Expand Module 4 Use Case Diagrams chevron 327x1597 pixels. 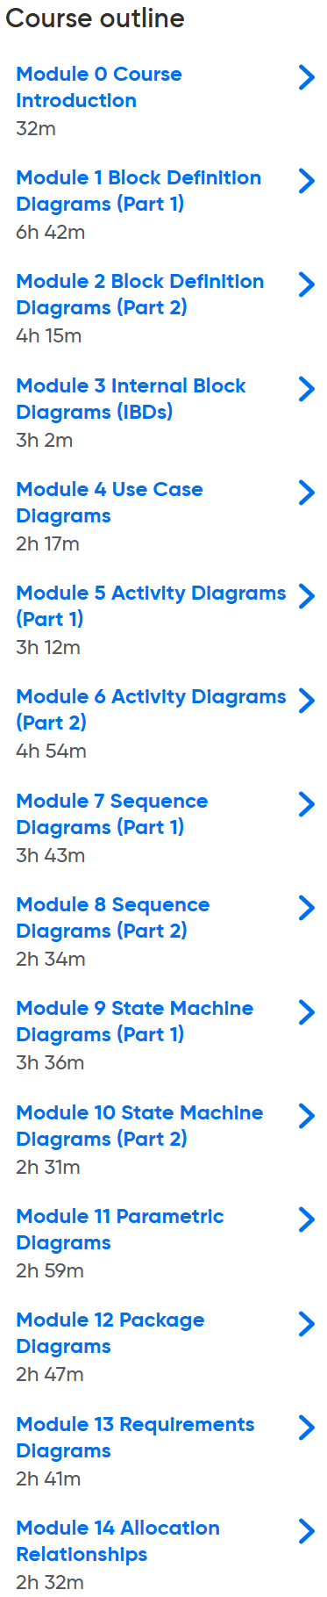coord(306,493)
